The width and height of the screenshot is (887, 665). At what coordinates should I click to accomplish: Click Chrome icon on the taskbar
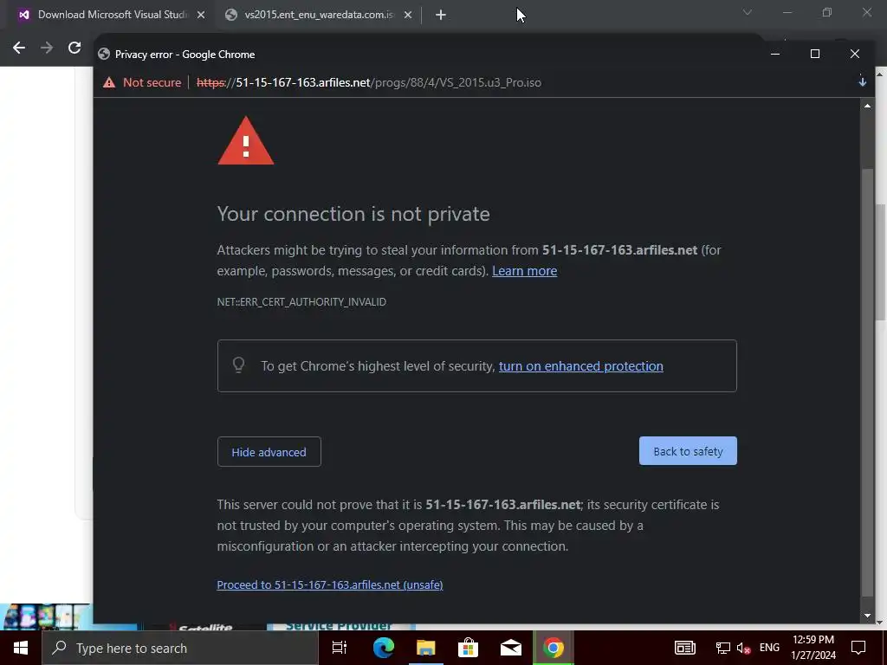click(554, 648)
